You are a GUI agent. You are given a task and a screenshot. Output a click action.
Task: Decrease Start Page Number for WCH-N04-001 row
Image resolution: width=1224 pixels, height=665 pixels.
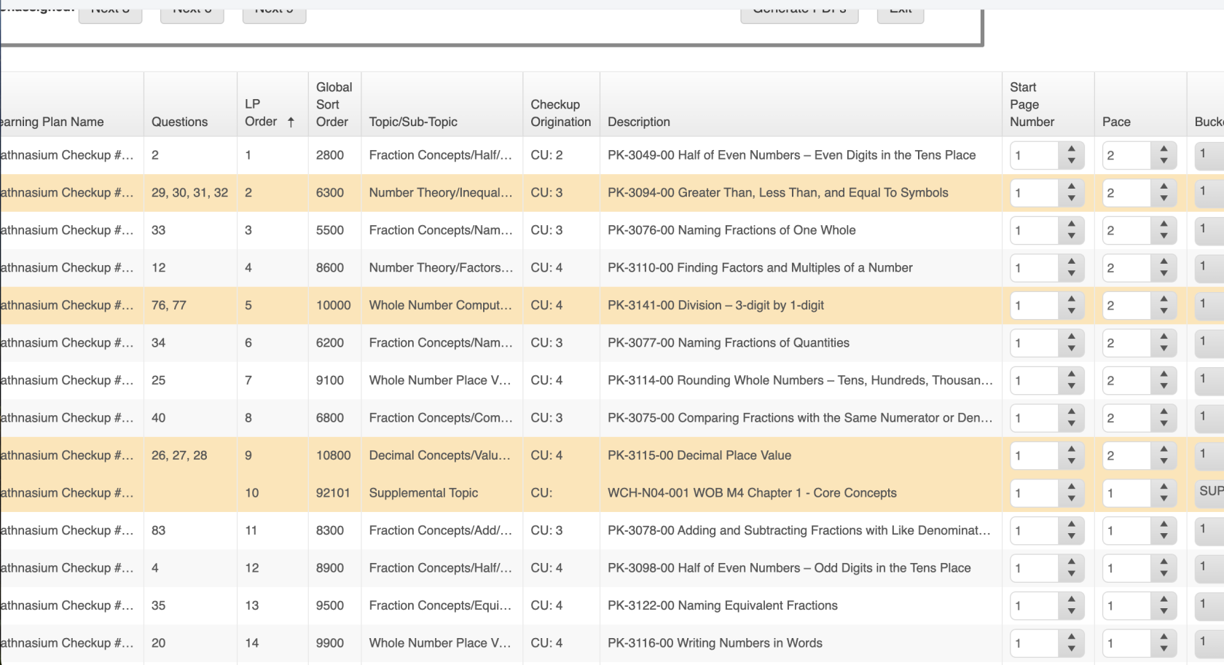[x=1071, y=499]
